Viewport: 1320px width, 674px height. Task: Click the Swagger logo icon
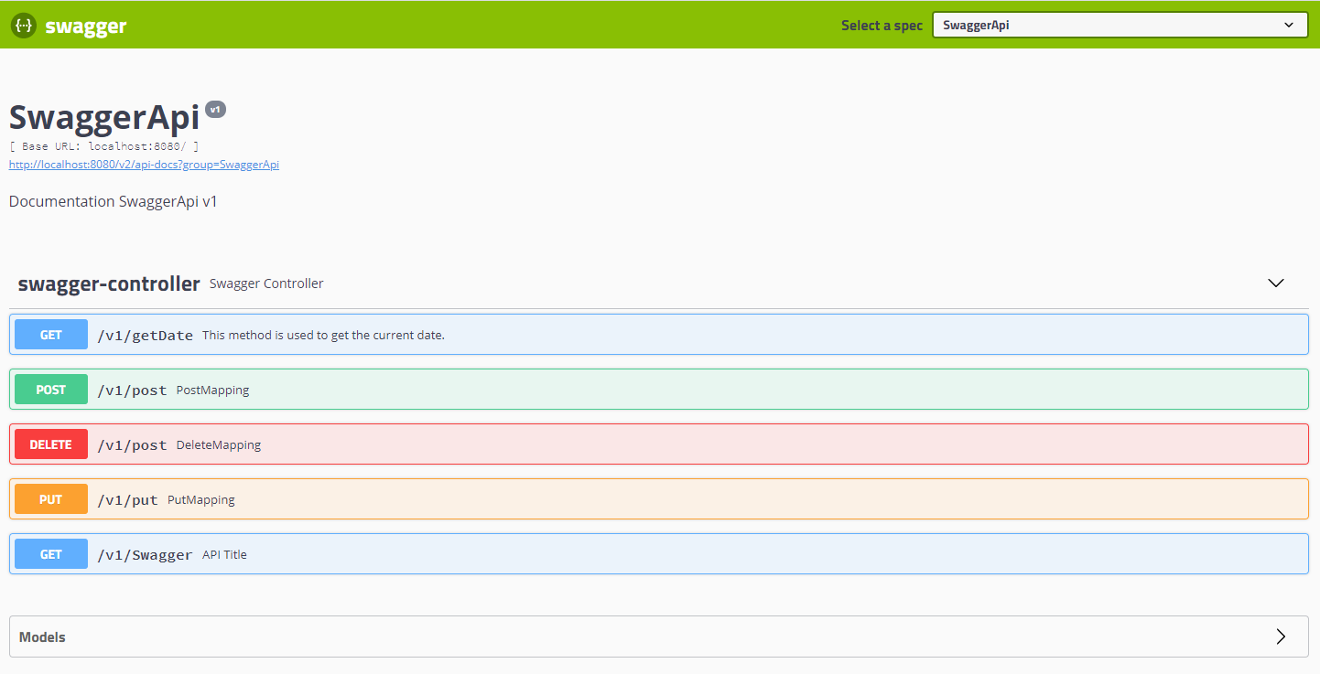click(x=23, y=26)
